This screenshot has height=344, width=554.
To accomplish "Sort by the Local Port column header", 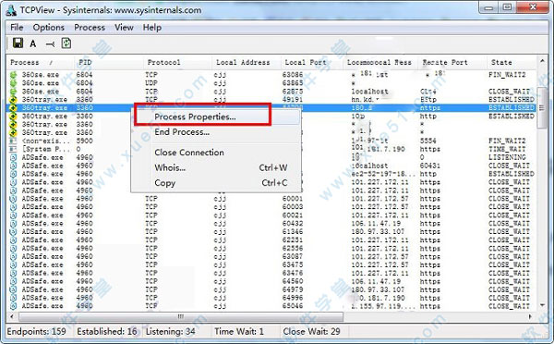I will pyautogui.click(x=312, y=62).
